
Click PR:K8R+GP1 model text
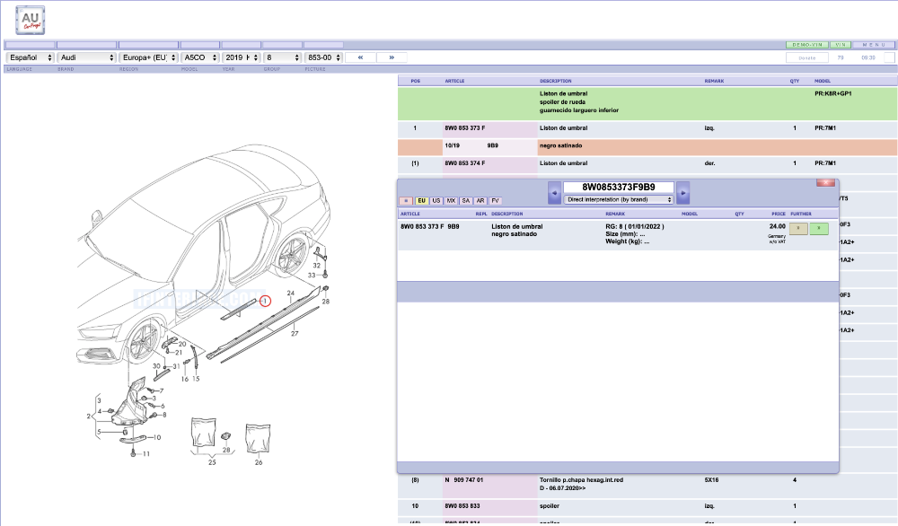pos(833,93)
